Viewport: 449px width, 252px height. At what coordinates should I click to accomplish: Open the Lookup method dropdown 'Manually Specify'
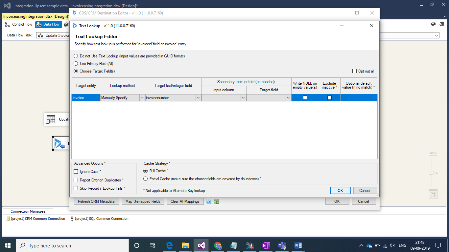pos(142,98)
